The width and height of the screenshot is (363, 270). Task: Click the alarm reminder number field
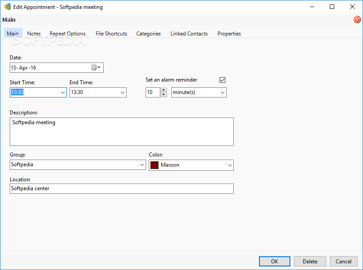[153, 93]
